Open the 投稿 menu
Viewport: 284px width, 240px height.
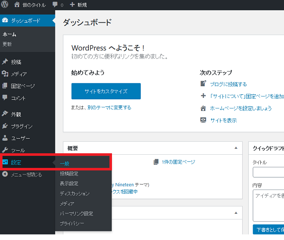[16, 62]
